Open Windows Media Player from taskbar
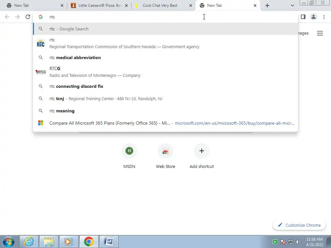331x248 pixels. coord(69,242)
